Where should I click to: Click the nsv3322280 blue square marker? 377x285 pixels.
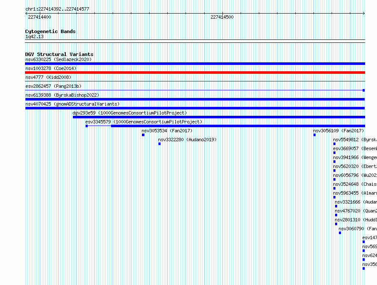(159, 144)
